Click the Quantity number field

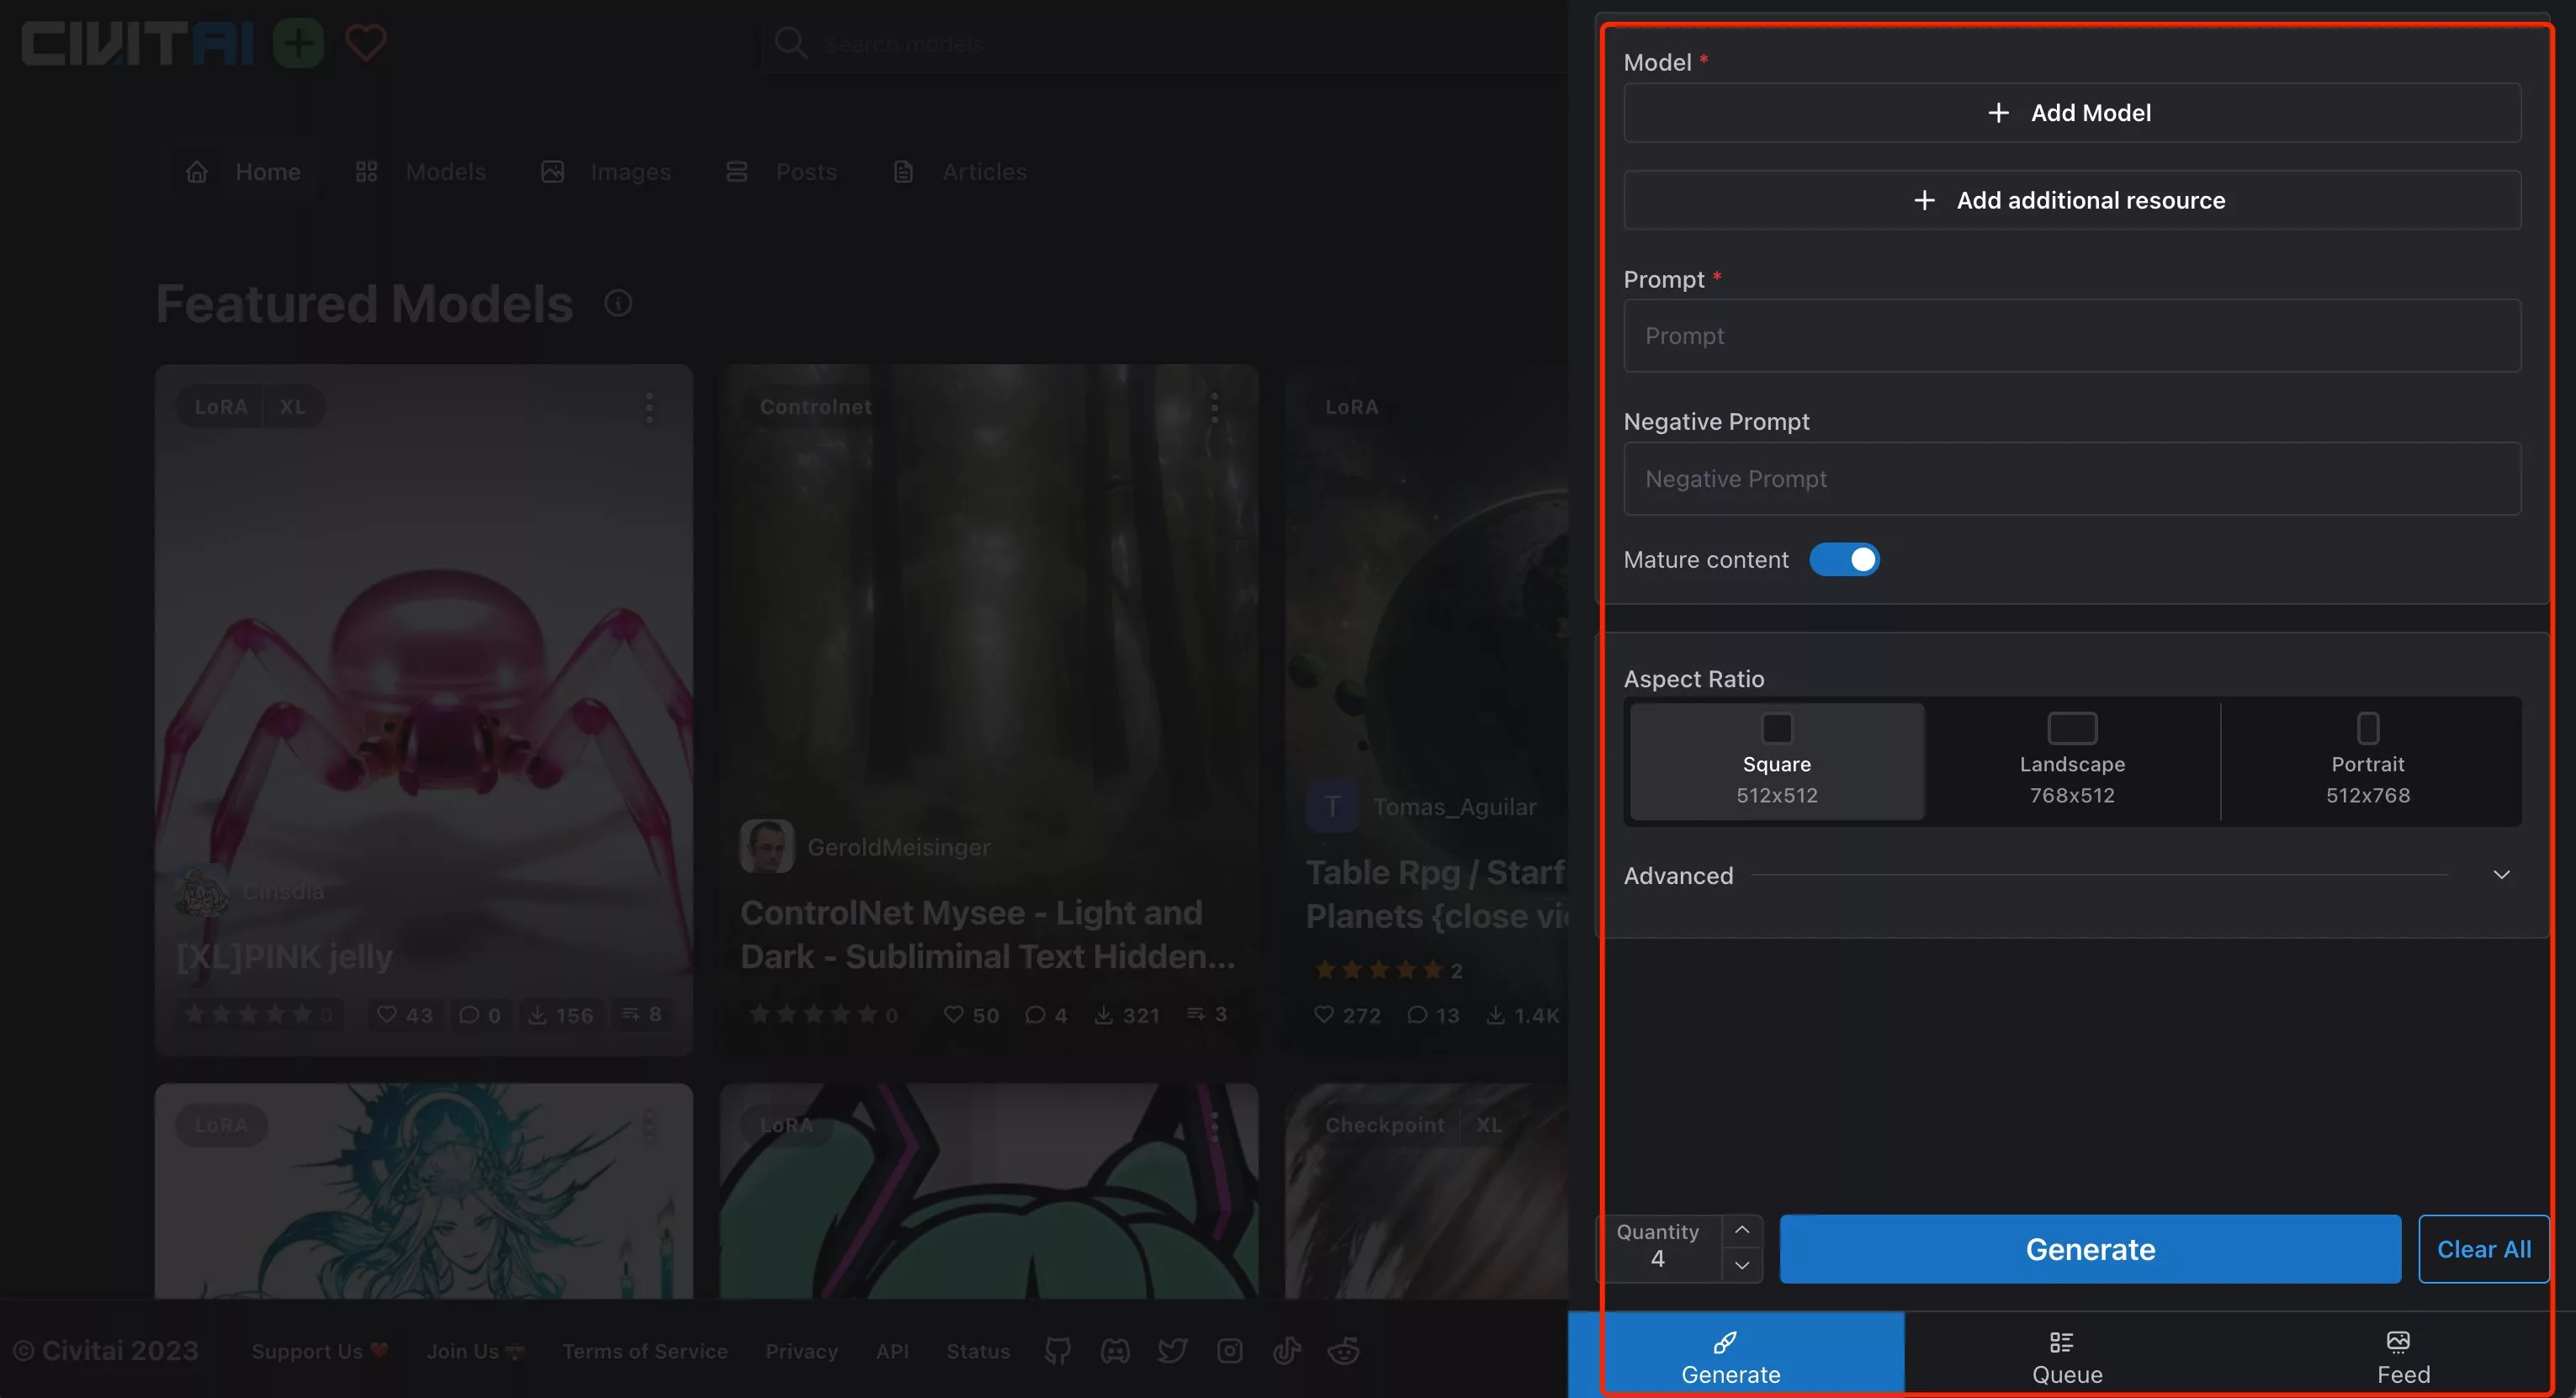(x=1658, y=1249)
